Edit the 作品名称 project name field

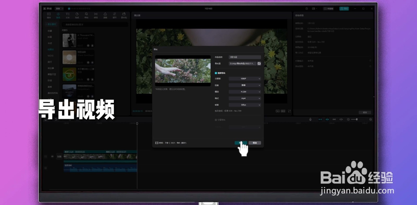click(x=245, y=57)
